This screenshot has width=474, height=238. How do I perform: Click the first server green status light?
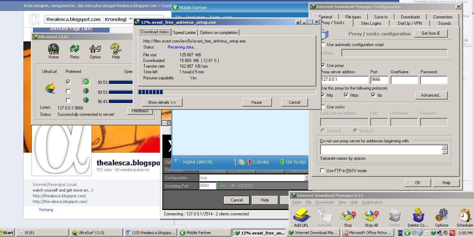pos(86,82)
